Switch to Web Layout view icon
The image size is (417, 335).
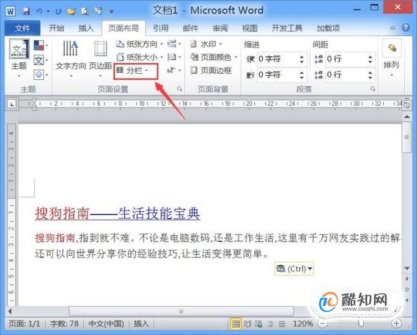(x=259, y=323)
